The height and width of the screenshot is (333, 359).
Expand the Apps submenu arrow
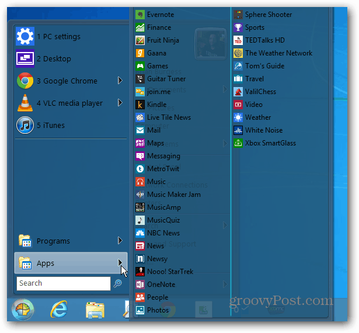tap(120, 263)
